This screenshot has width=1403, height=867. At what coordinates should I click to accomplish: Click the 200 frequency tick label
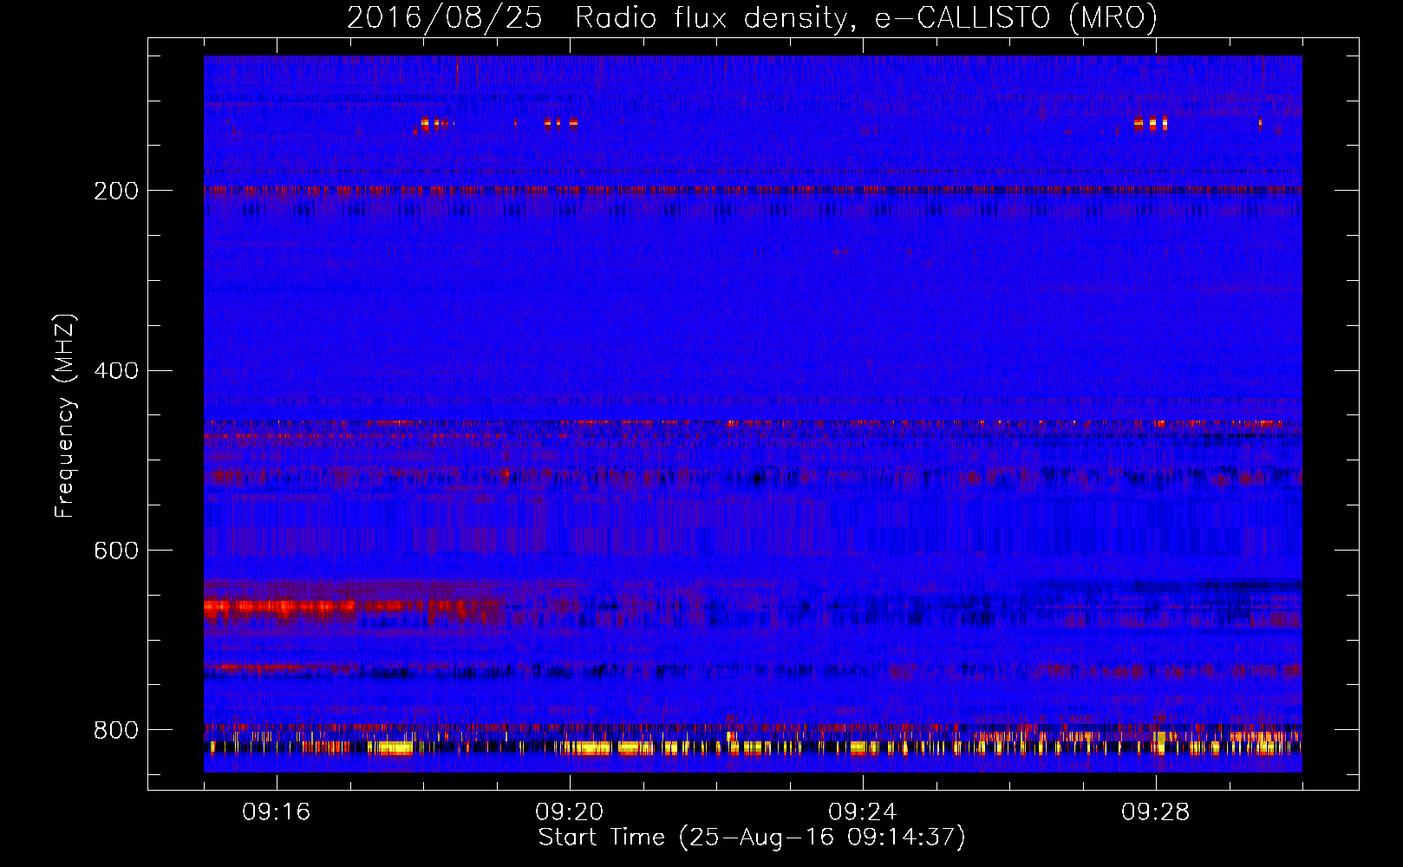116,191
